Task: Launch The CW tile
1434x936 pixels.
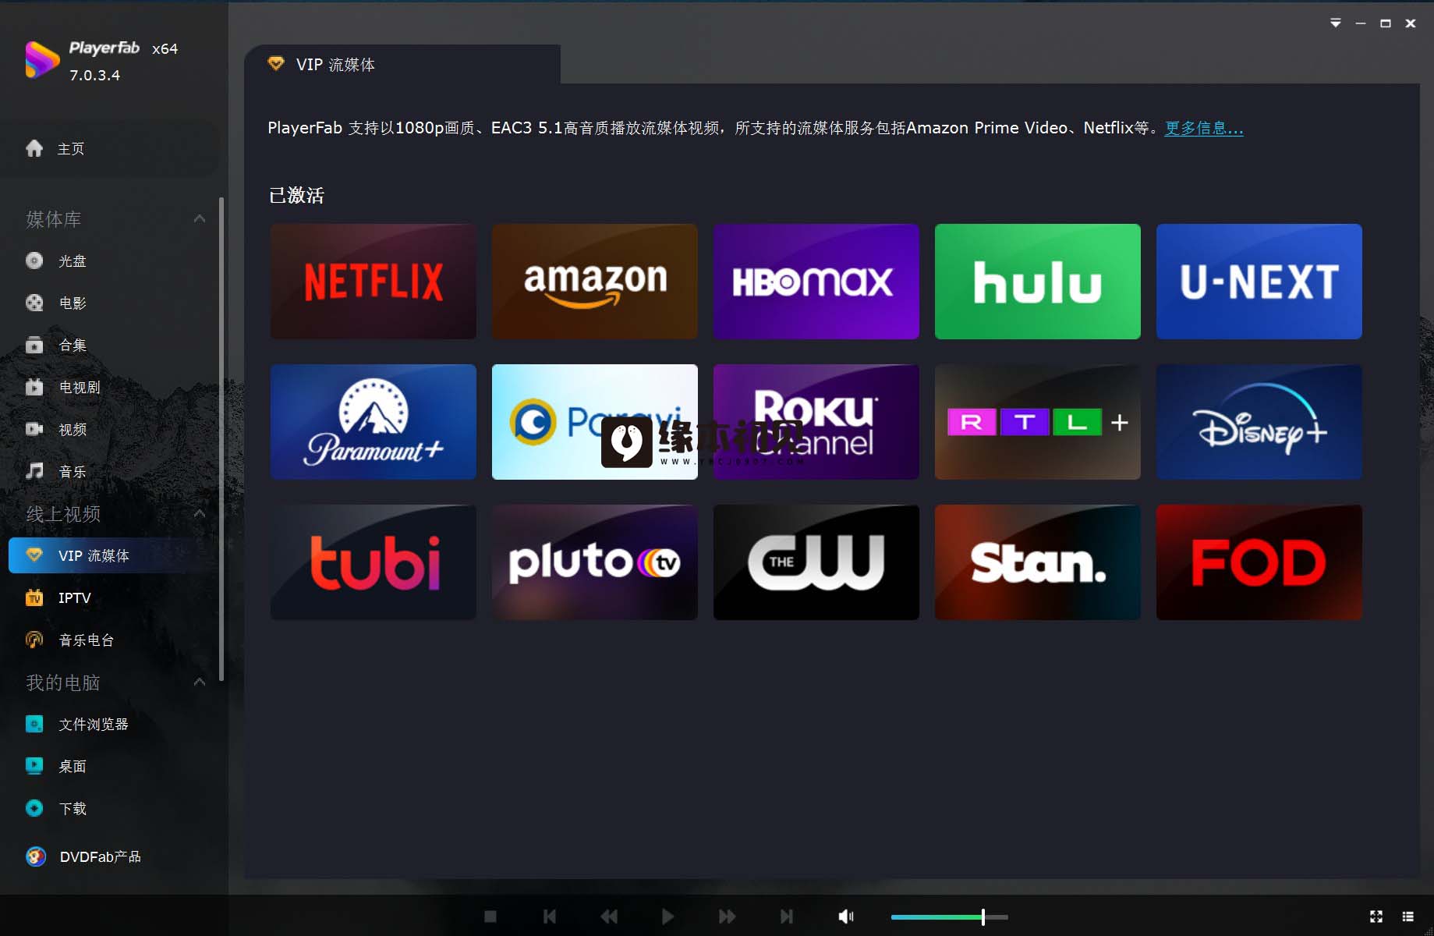Action: pos(816,562)
